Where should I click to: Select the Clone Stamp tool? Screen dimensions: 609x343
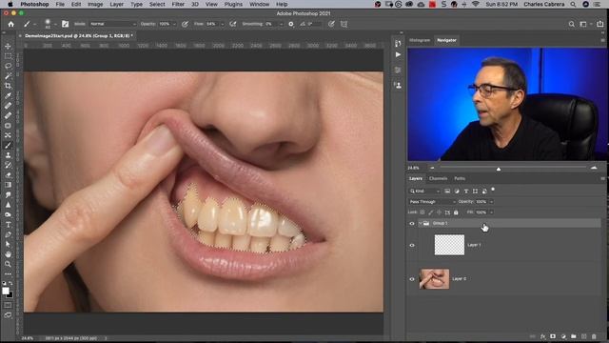point(8,155)
